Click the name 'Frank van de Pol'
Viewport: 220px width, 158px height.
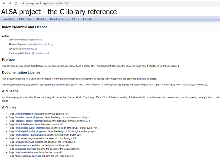pos(17,53)
